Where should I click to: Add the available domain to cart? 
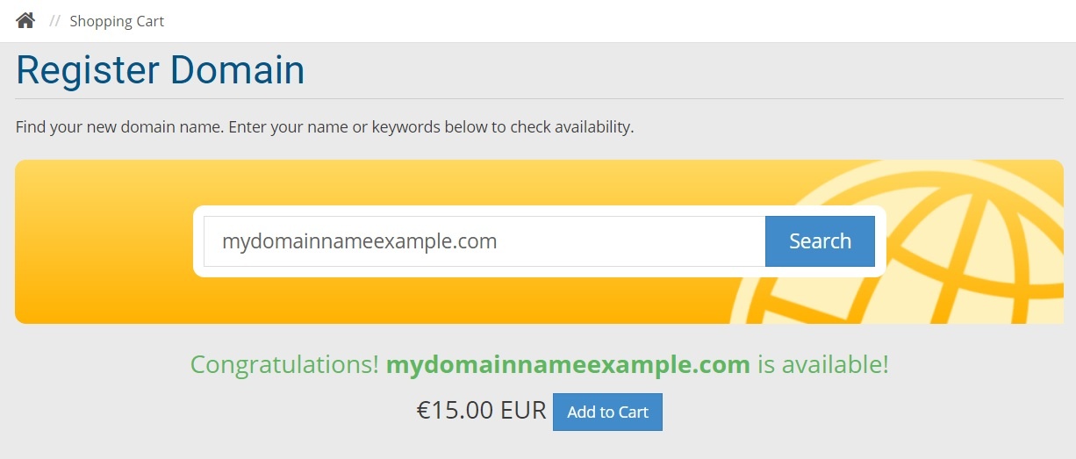tap(607, 412)
